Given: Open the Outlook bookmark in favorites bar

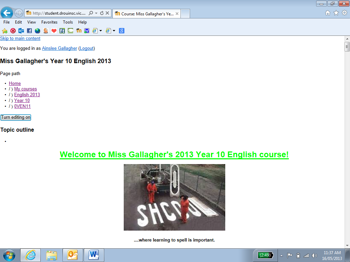Looking at the screenshot, I should (x=21, y=31).
